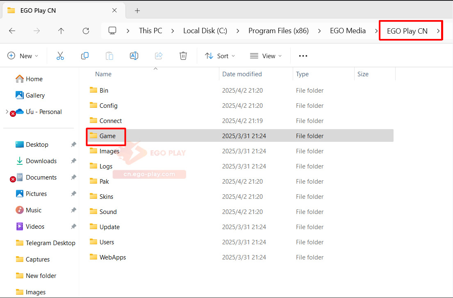Click EGO Play CN in the address bar

pyautogui.click(x=407, y=31)
